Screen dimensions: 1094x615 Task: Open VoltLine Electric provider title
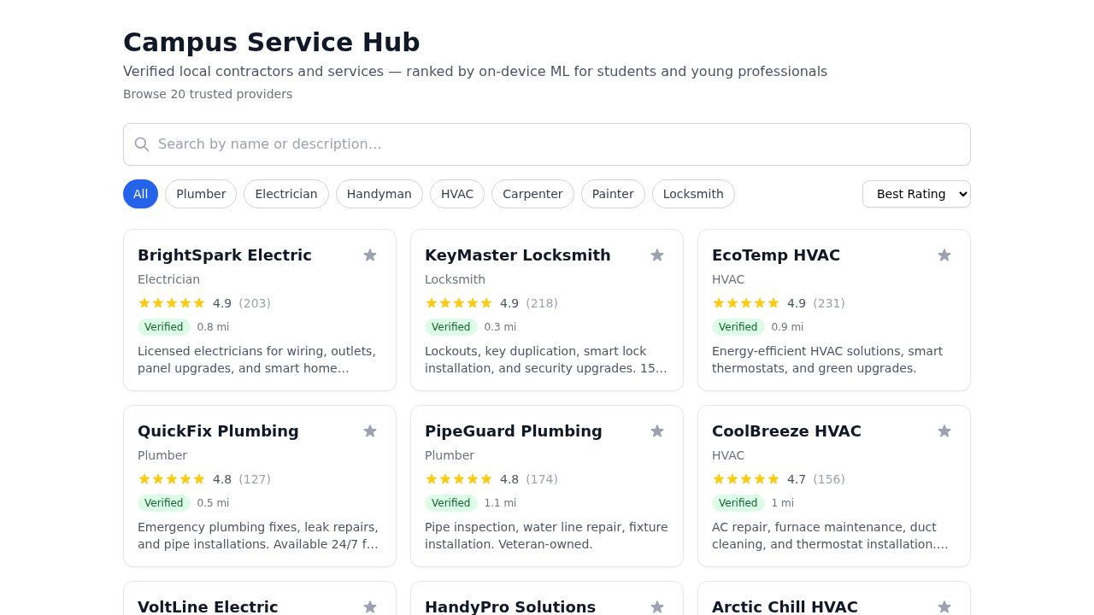click(x=208, y=606)
